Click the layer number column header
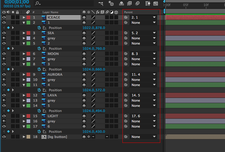The width and height of the screenshot is (225, 152). click(x=34, y=12)
